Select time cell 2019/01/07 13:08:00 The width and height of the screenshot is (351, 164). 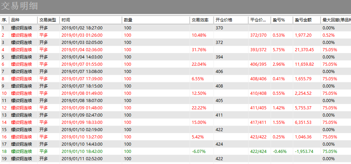(x=82, y=72)
